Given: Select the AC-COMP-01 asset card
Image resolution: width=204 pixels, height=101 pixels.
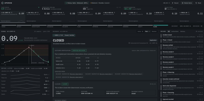Looking at the screenshot, I should (13, 17).
